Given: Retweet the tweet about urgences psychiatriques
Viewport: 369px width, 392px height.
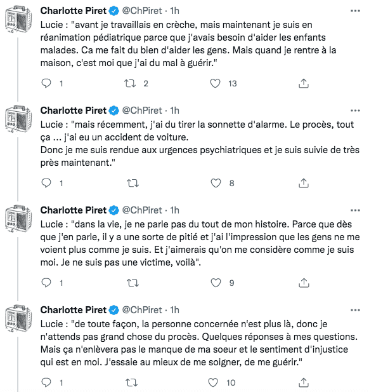Looking at the screenshot, I should tap(133, 183).
